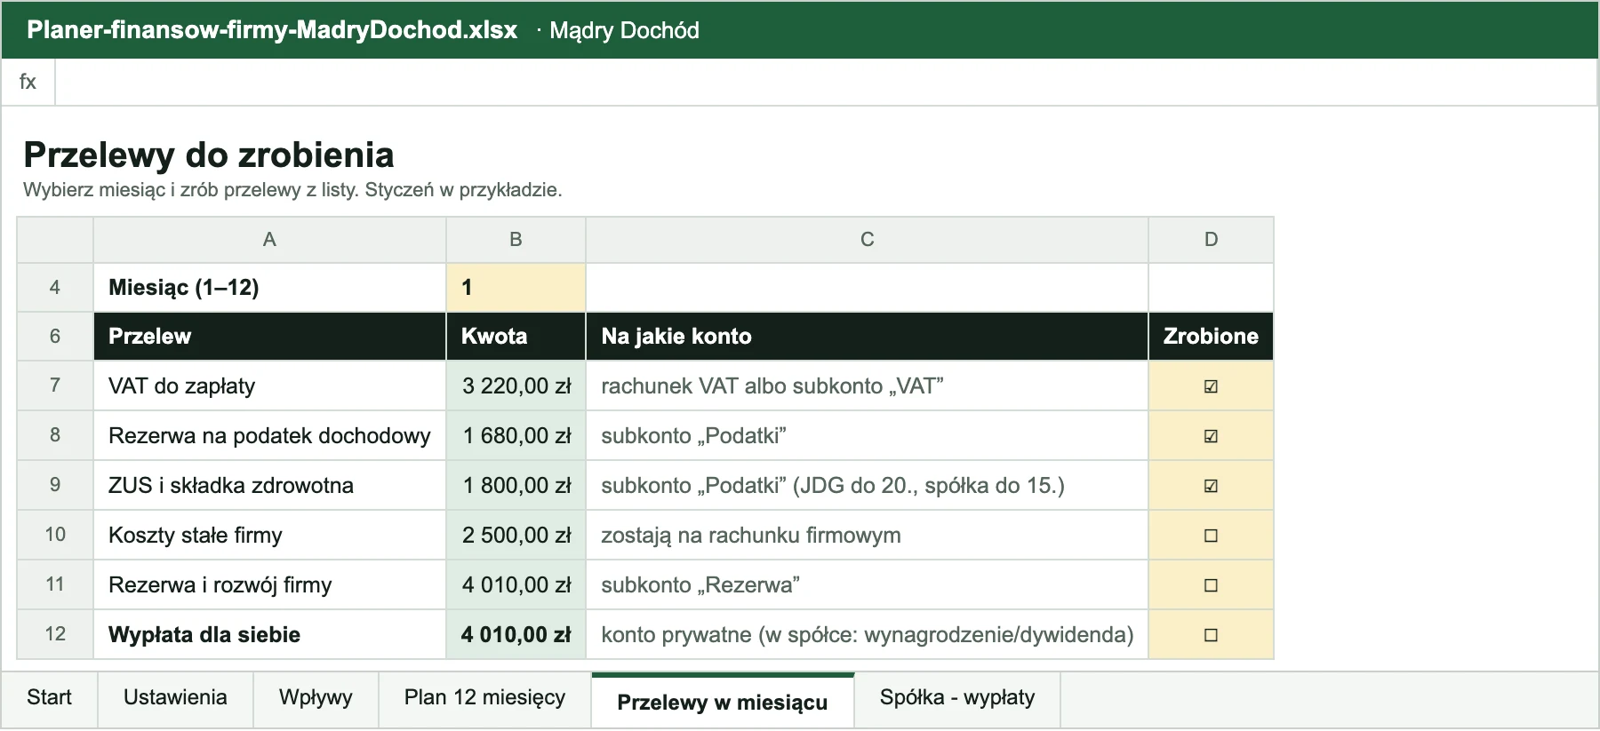1600x731 pixels.
Task: Select the '1 800,00 zł' amount cell
Action: pyautogui.click(x=516, y=485)
